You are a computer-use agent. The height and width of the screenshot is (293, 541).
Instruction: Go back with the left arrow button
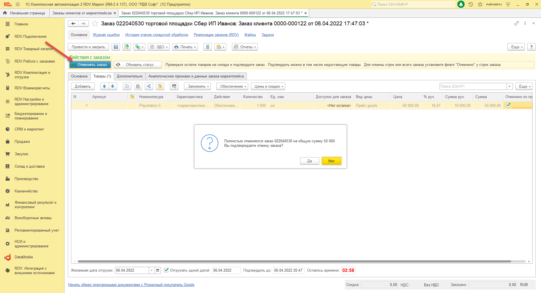[x=73, y=24]
